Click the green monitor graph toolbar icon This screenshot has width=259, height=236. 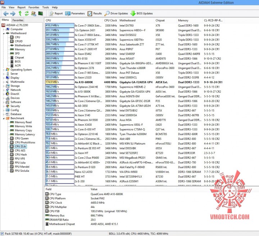point(40,13)
